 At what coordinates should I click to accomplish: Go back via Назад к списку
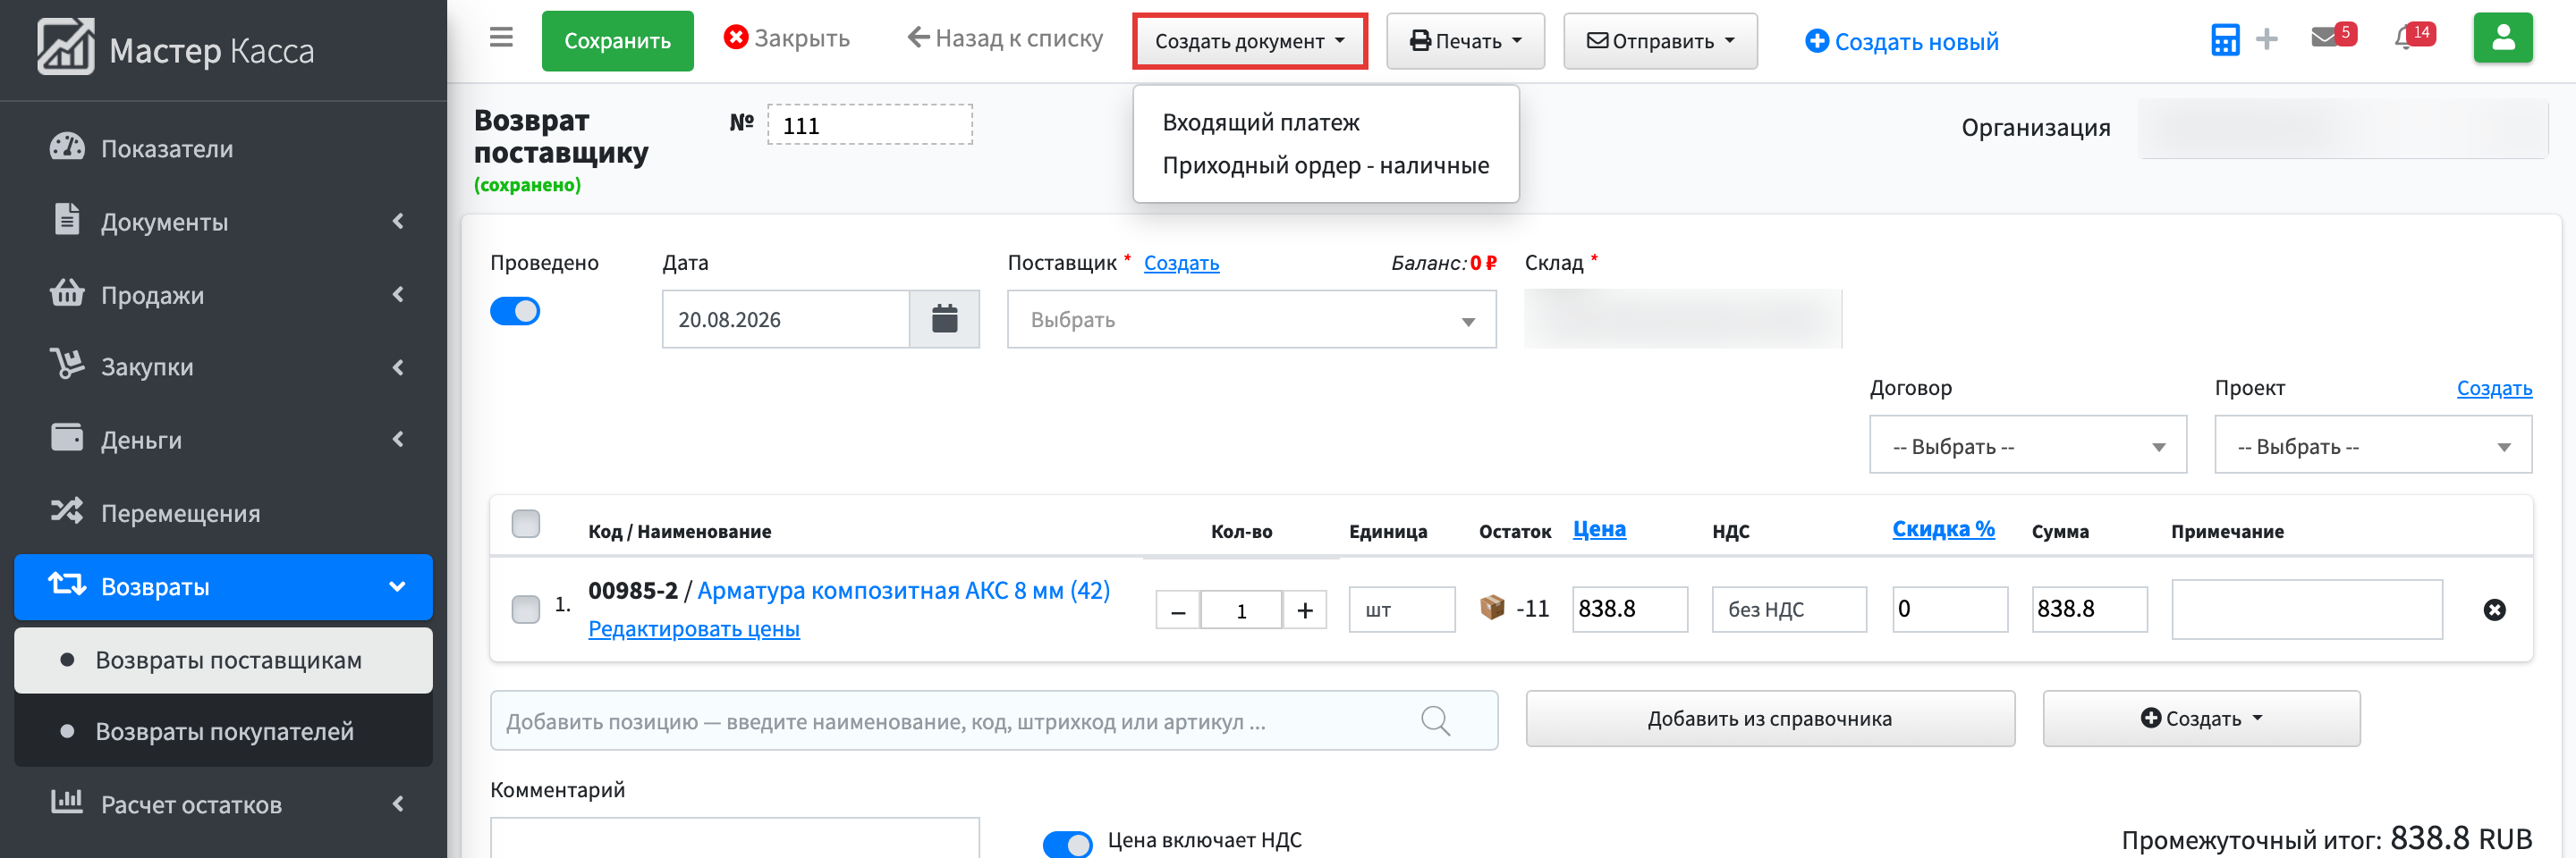1005,38
